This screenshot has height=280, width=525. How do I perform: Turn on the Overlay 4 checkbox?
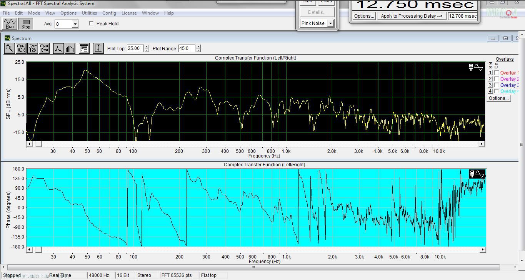click(x=497, y=91)
